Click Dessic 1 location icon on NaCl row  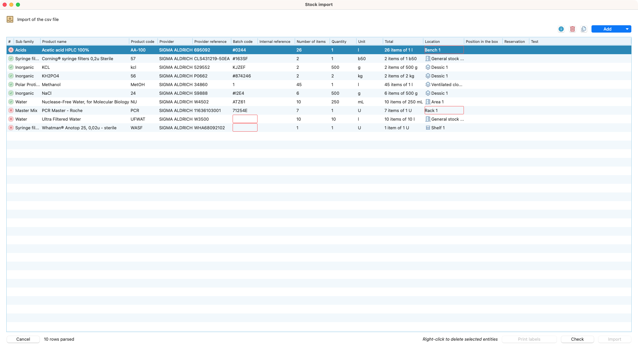(x=428, y=93)
